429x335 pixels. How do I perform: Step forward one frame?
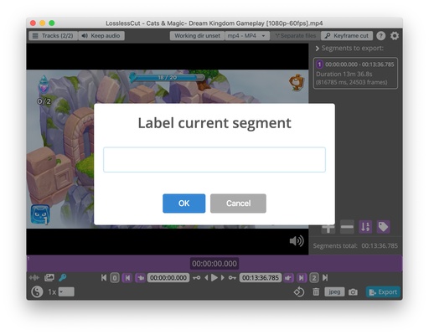[x=223, y=278]
